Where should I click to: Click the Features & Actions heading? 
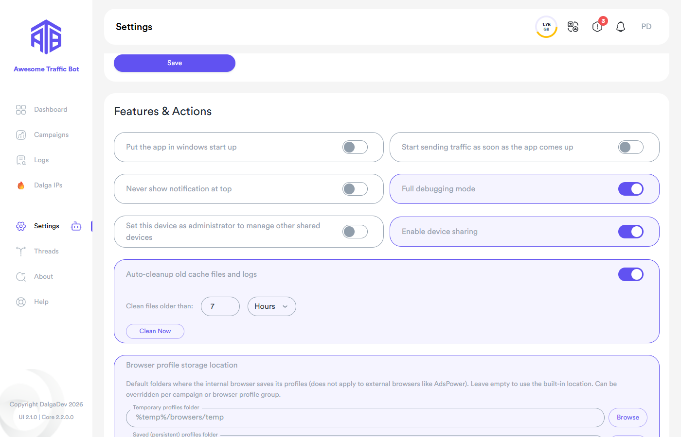click(163, 111)
